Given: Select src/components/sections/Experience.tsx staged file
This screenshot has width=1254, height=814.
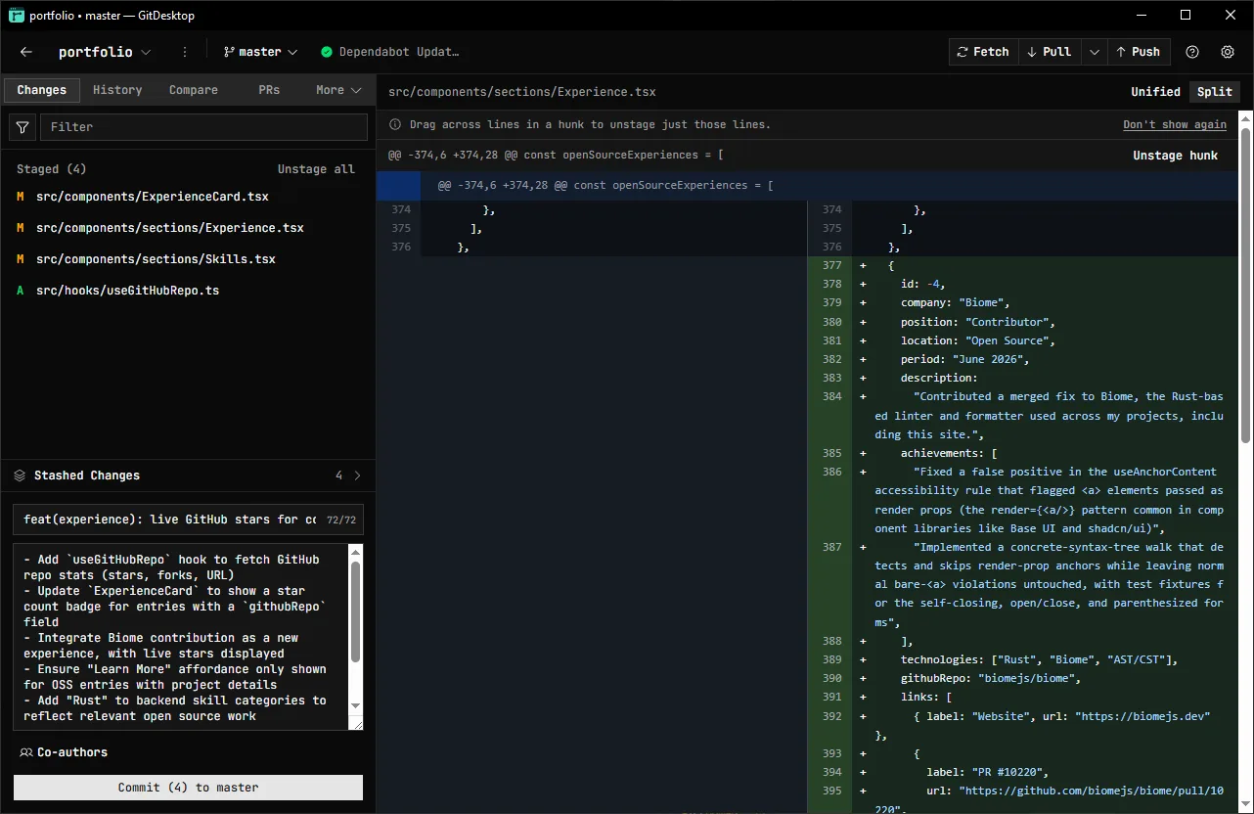Looking at the screenshot, I should (x=188, y=228).
